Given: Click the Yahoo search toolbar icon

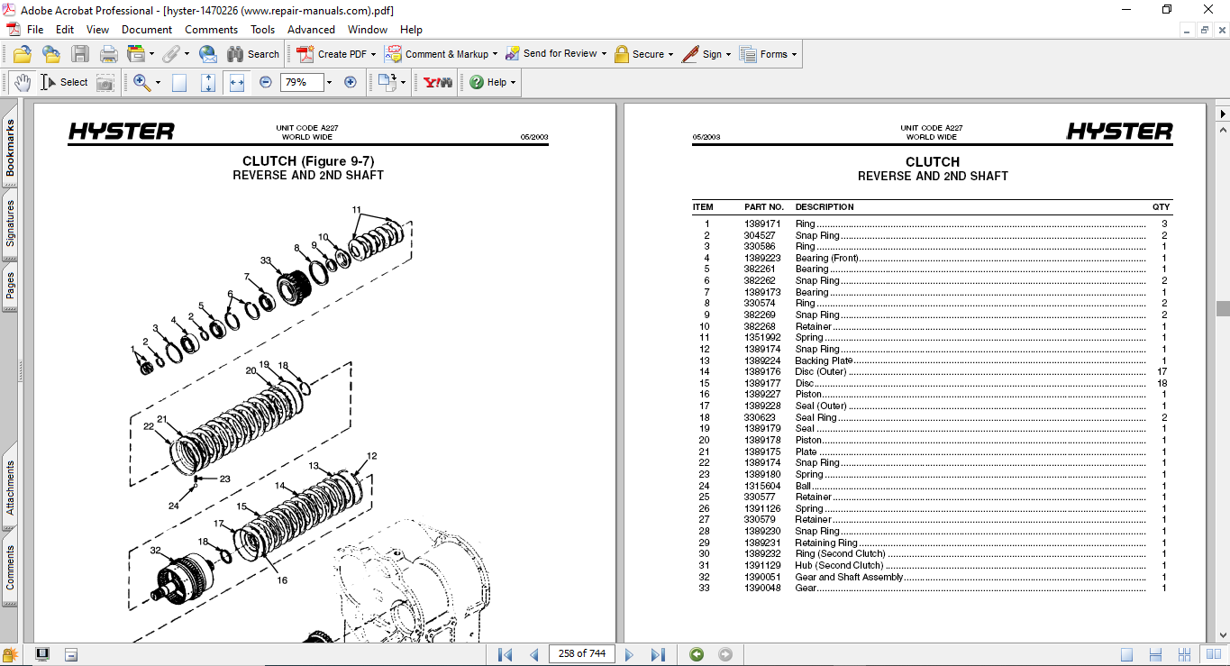Looking at the screenshot, I should [x=438, y=82].
